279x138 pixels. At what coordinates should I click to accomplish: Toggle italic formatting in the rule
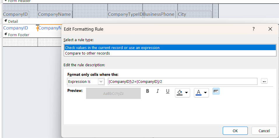(158, 91)
